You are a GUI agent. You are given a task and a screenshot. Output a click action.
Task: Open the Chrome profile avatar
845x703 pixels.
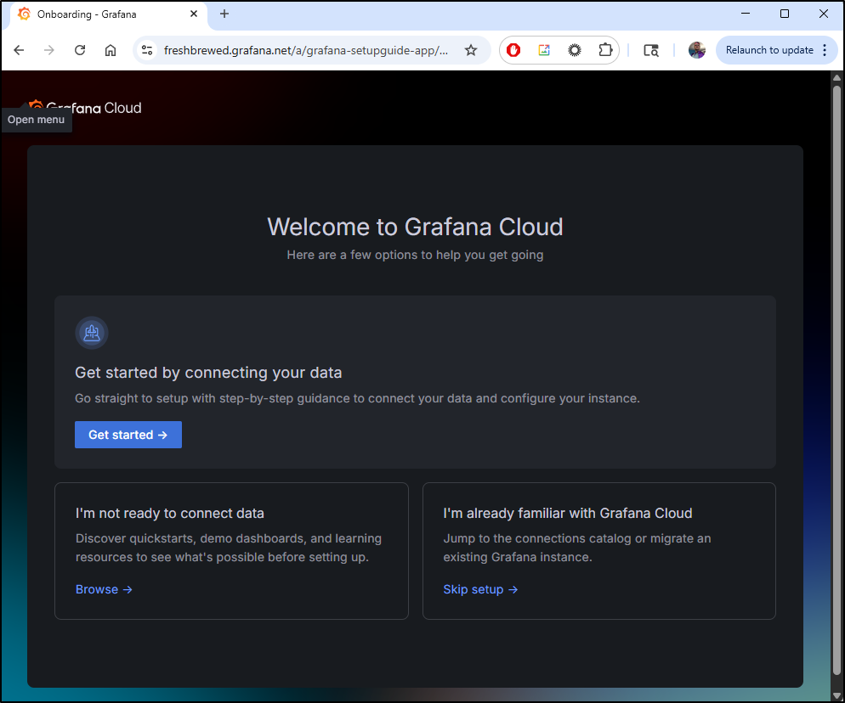[x=697, y=50]
